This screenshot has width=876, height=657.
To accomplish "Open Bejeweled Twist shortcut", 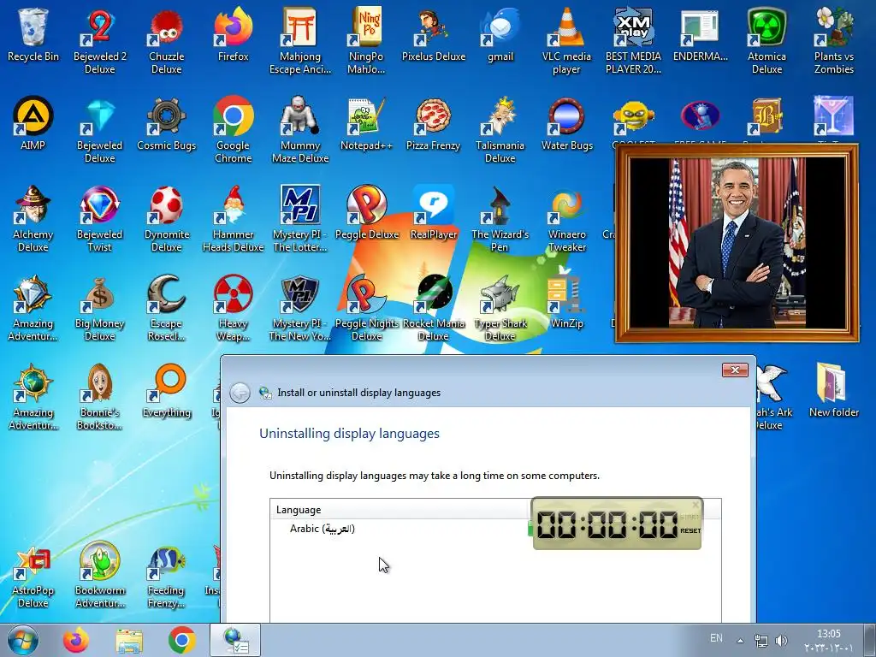I will (99, 218).
